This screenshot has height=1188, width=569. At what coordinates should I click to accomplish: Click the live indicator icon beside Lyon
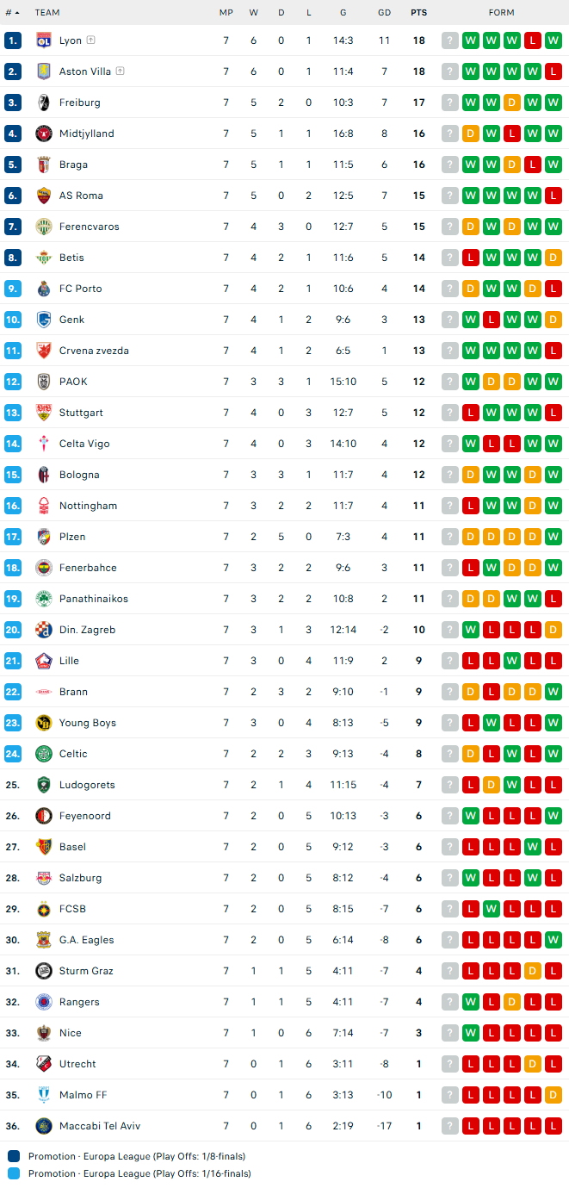(90, 40)
